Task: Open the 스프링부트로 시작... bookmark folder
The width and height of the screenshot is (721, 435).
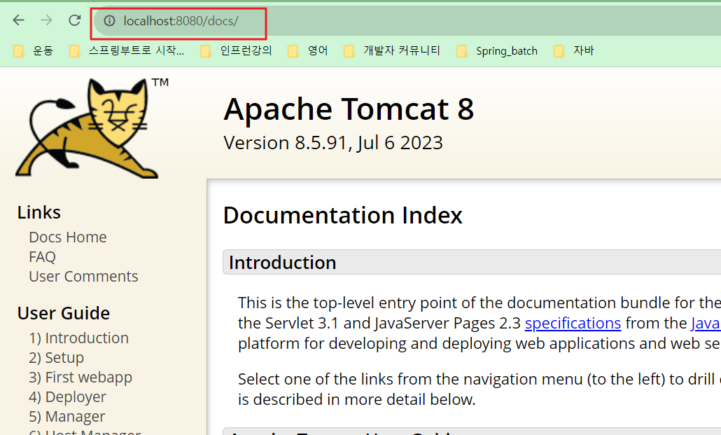Action: click(127, 50)
